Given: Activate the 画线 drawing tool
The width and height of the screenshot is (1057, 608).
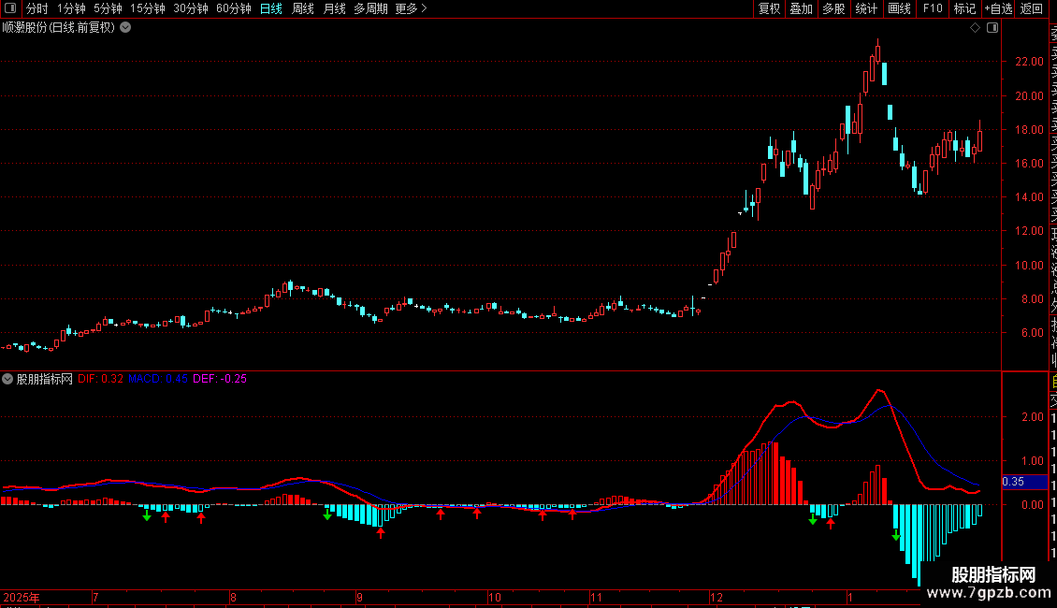Looking at the screenshot, I should coord(899,8).
